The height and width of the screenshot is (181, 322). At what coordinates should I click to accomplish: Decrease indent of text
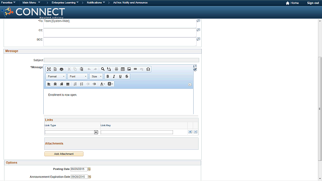coord(88,84)
